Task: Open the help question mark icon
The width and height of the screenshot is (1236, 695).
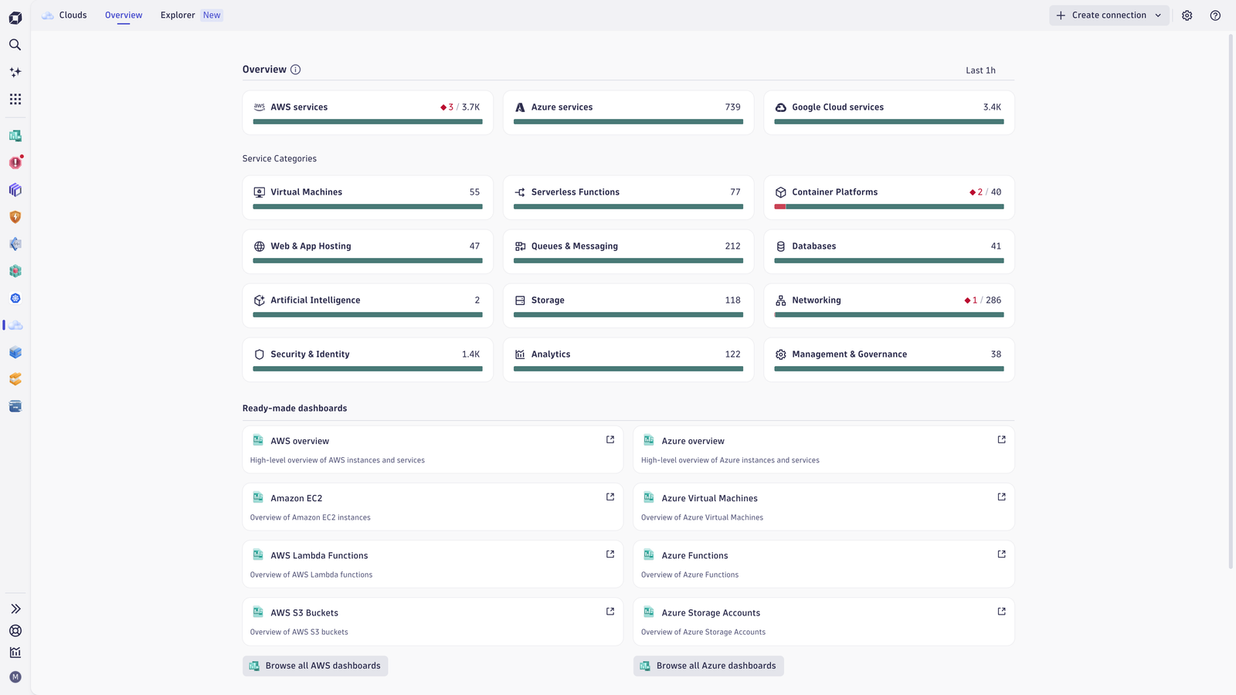Action: pos(1215,15)
